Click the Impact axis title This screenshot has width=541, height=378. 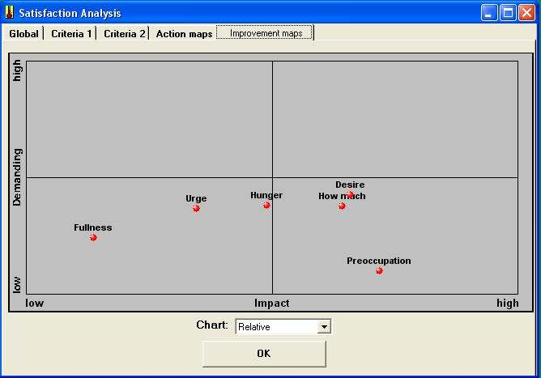point(272,304)
